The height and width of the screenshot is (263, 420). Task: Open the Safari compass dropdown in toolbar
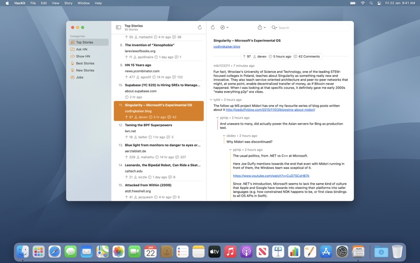(x=224, y=27)
